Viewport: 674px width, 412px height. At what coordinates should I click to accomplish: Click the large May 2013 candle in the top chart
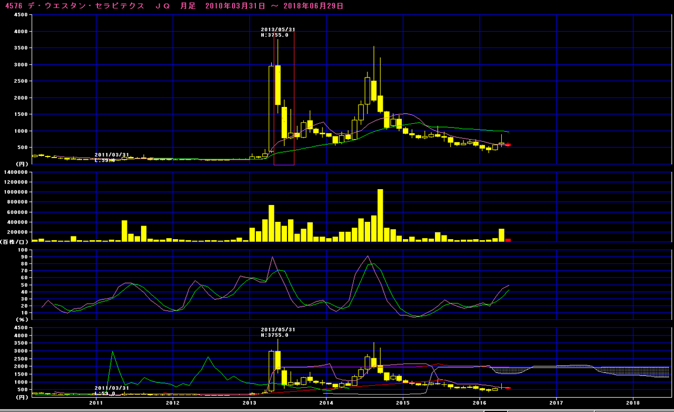pyautogui.click(x=277, y=85)
